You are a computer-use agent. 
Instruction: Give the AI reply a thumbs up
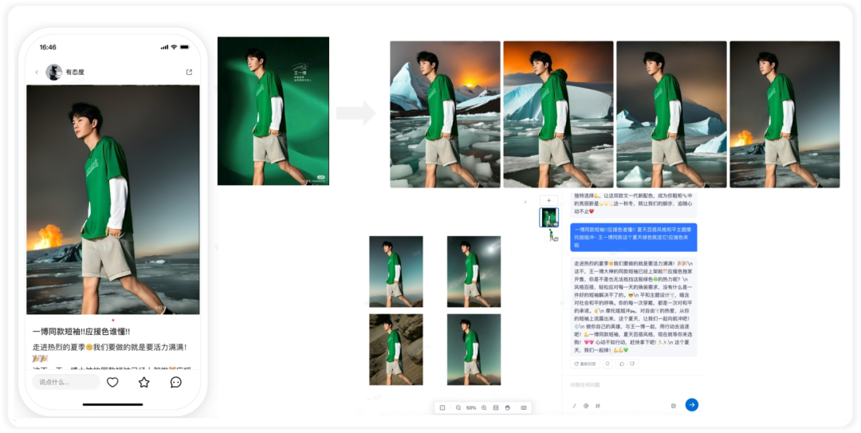tap(622, 364)
